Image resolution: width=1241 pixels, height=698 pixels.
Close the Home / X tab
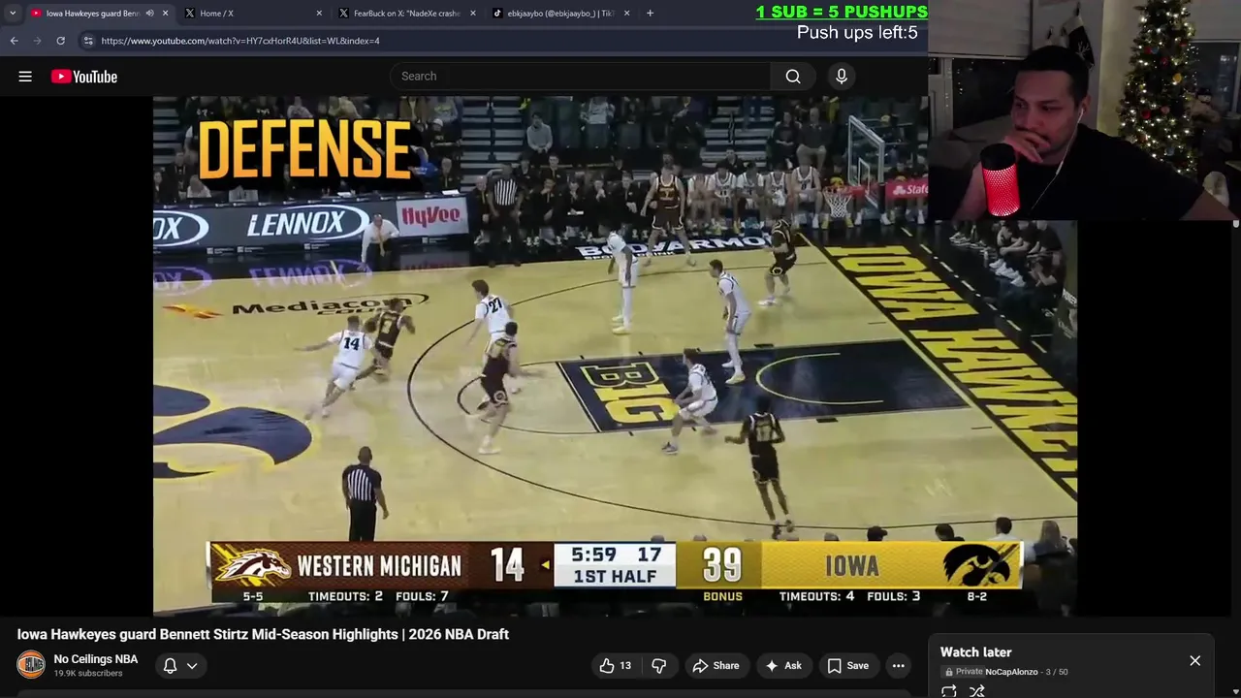[319, 14]
